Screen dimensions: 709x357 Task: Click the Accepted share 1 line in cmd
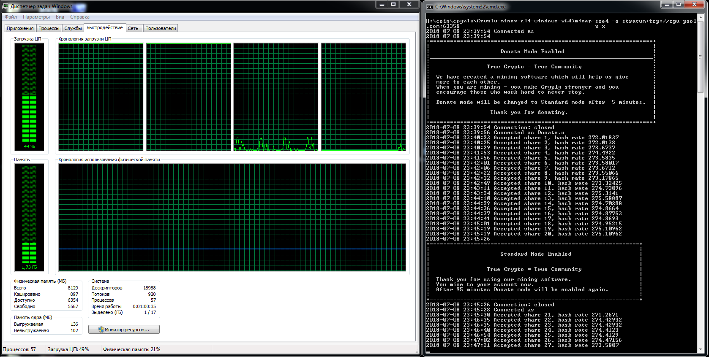522,138
